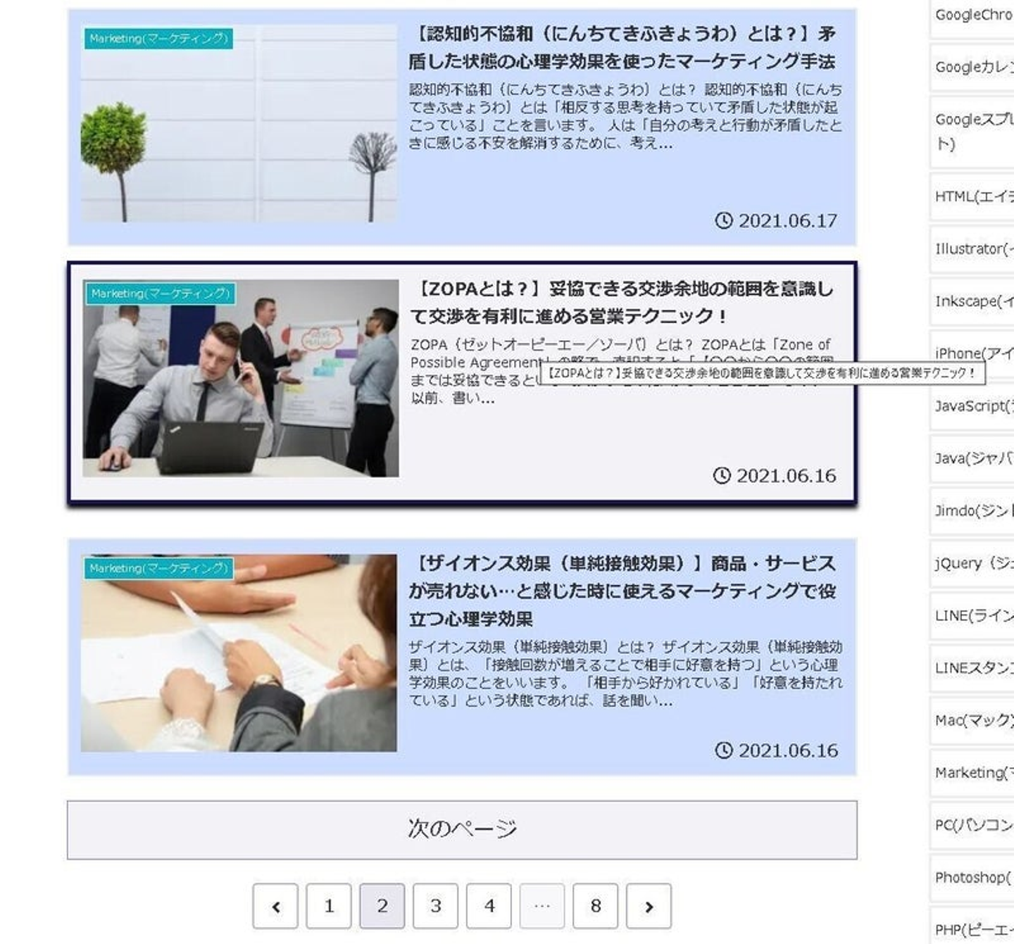Screen dimensions: 1014x944
Task: Open JavaScript category in sidebar
Action: pos(972,406)
